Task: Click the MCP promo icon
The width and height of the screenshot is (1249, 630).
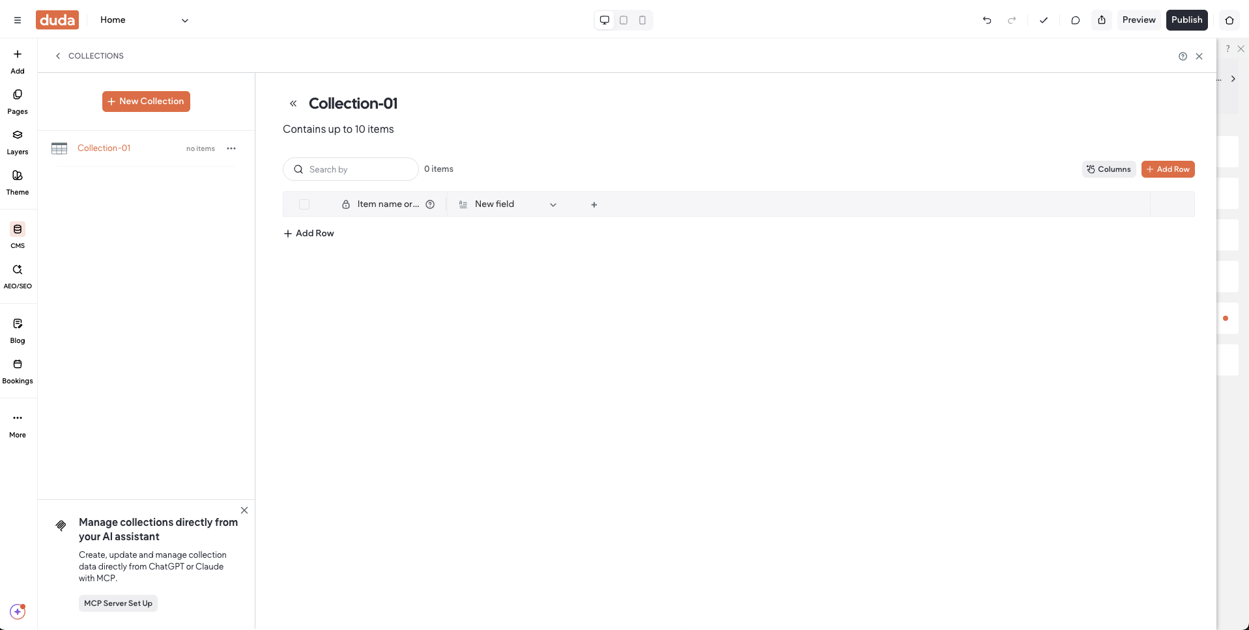Action: coord(61,525)
